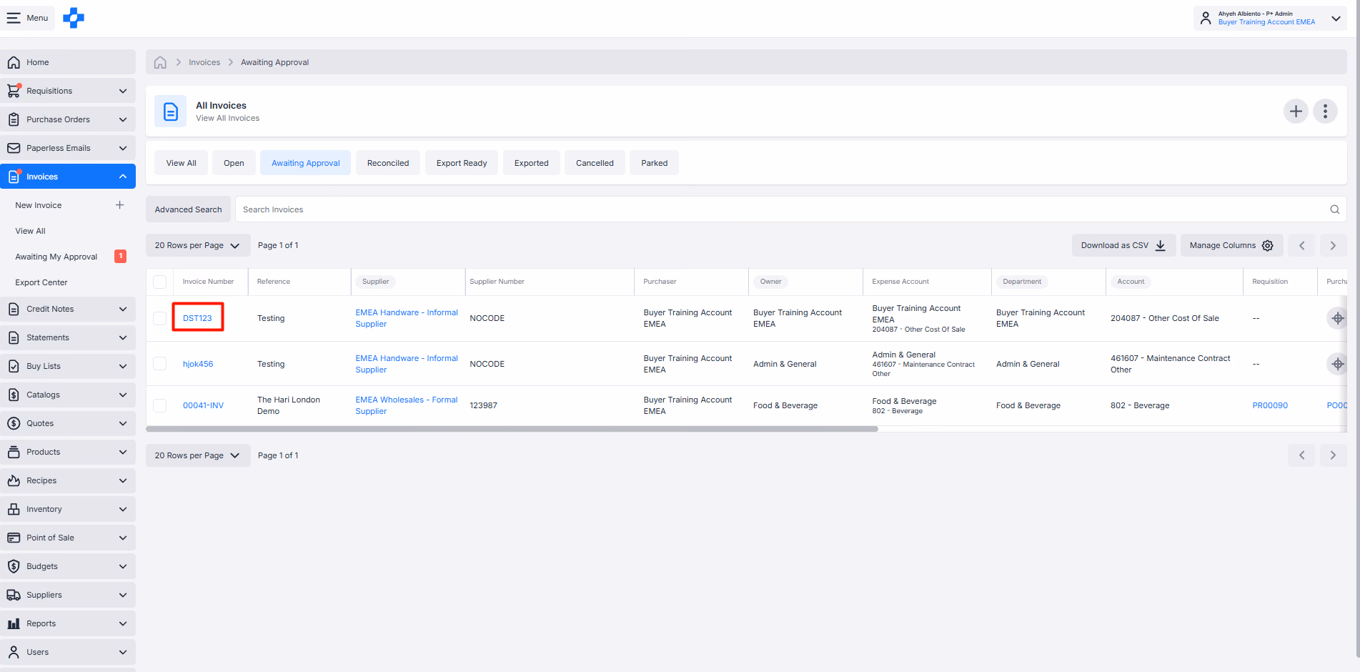Click target icon on DST123 row
The width and height of the screenshot is (1360, 672).
point(1337,318)
